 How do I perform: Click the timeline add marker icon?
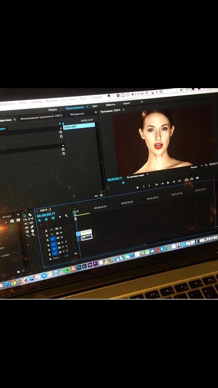[x=60, y=217]
